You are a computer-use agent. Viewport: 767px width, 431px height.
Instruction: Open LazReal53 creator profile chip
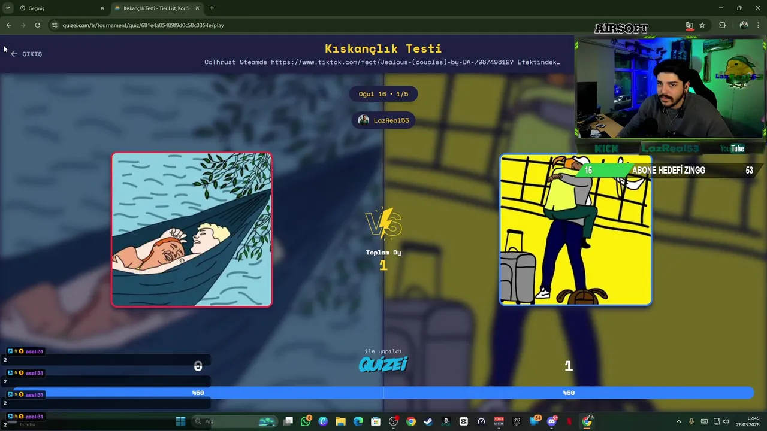pyautogui.click(x=383, y=120)
